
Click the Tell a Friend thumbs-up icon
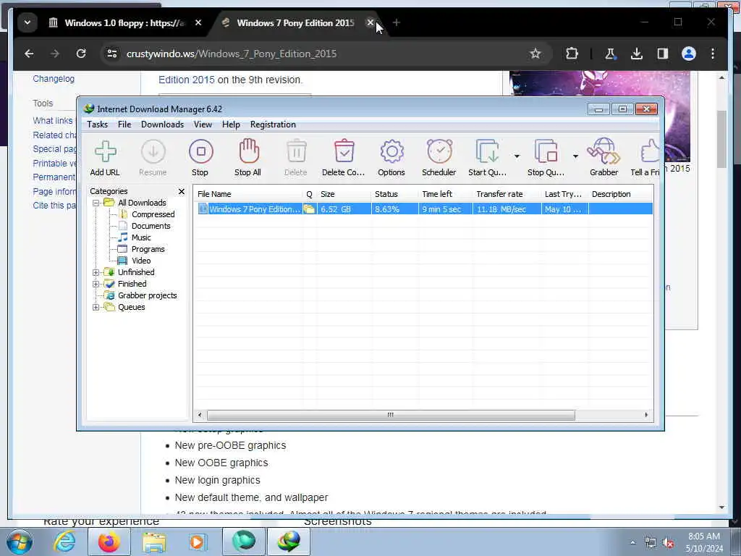pos(645,157)
